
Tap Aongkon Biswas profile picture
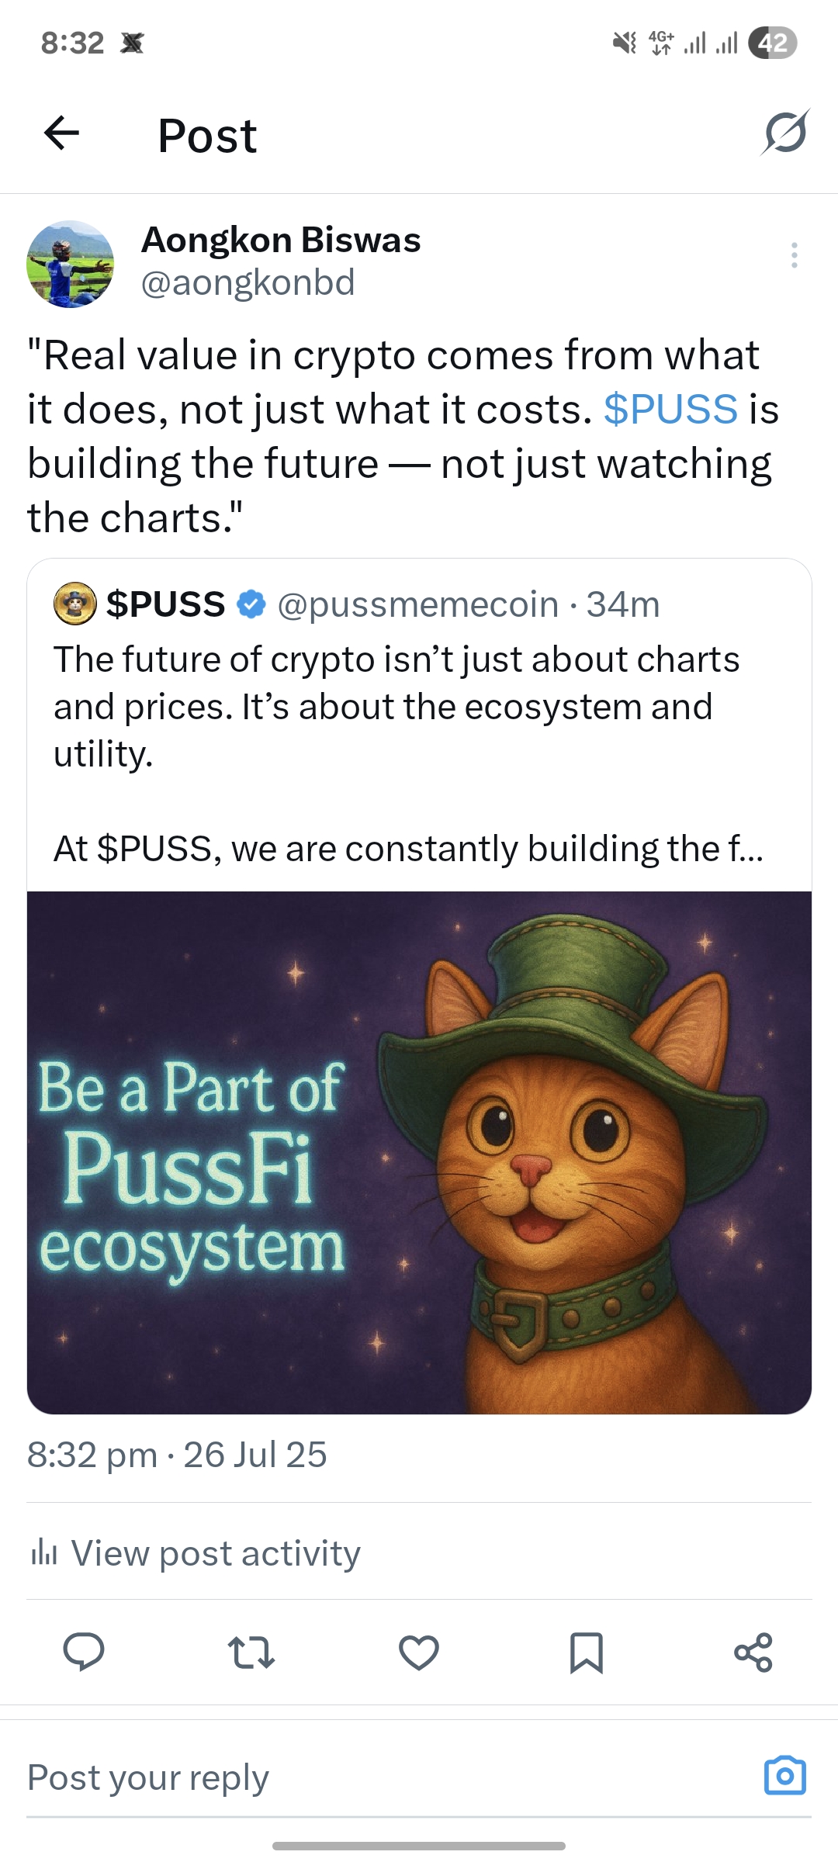(71, 264)
